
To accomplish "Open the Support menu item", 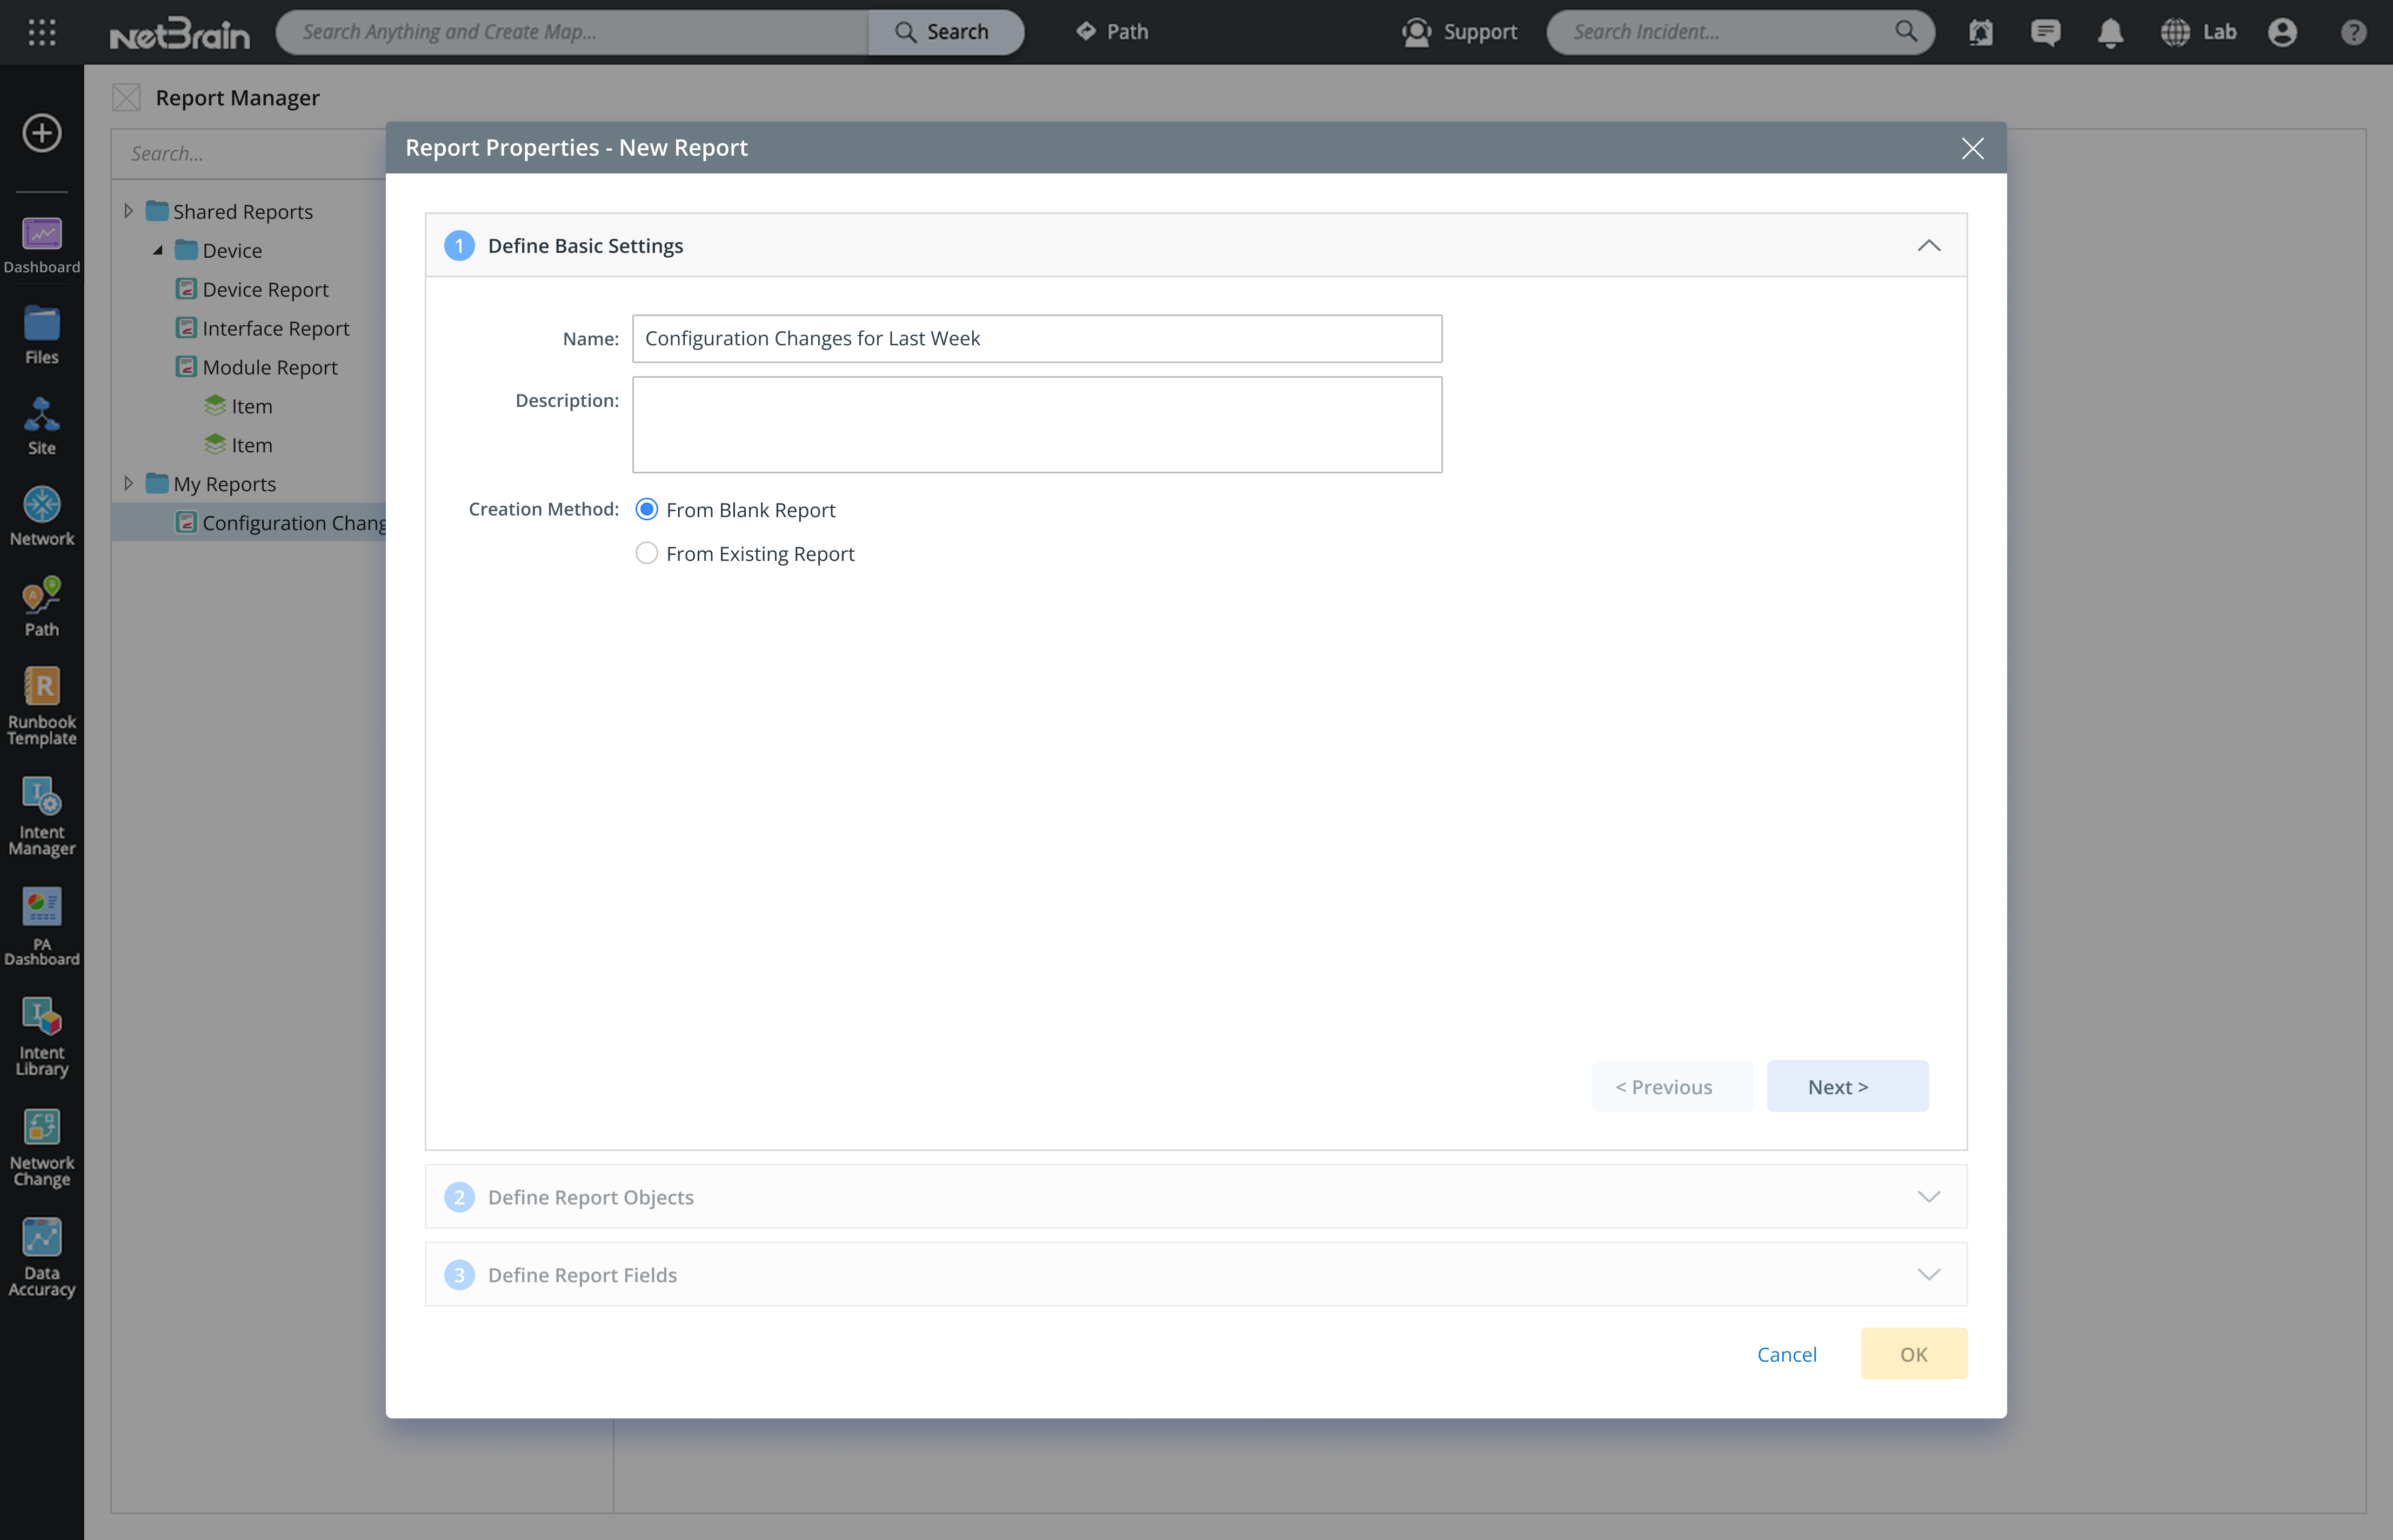I will (x=1459, y=32).
